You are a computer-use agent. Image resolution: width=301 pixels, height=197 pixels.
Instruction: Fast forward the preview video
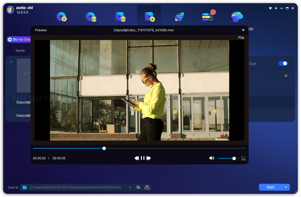coord(149,158)
